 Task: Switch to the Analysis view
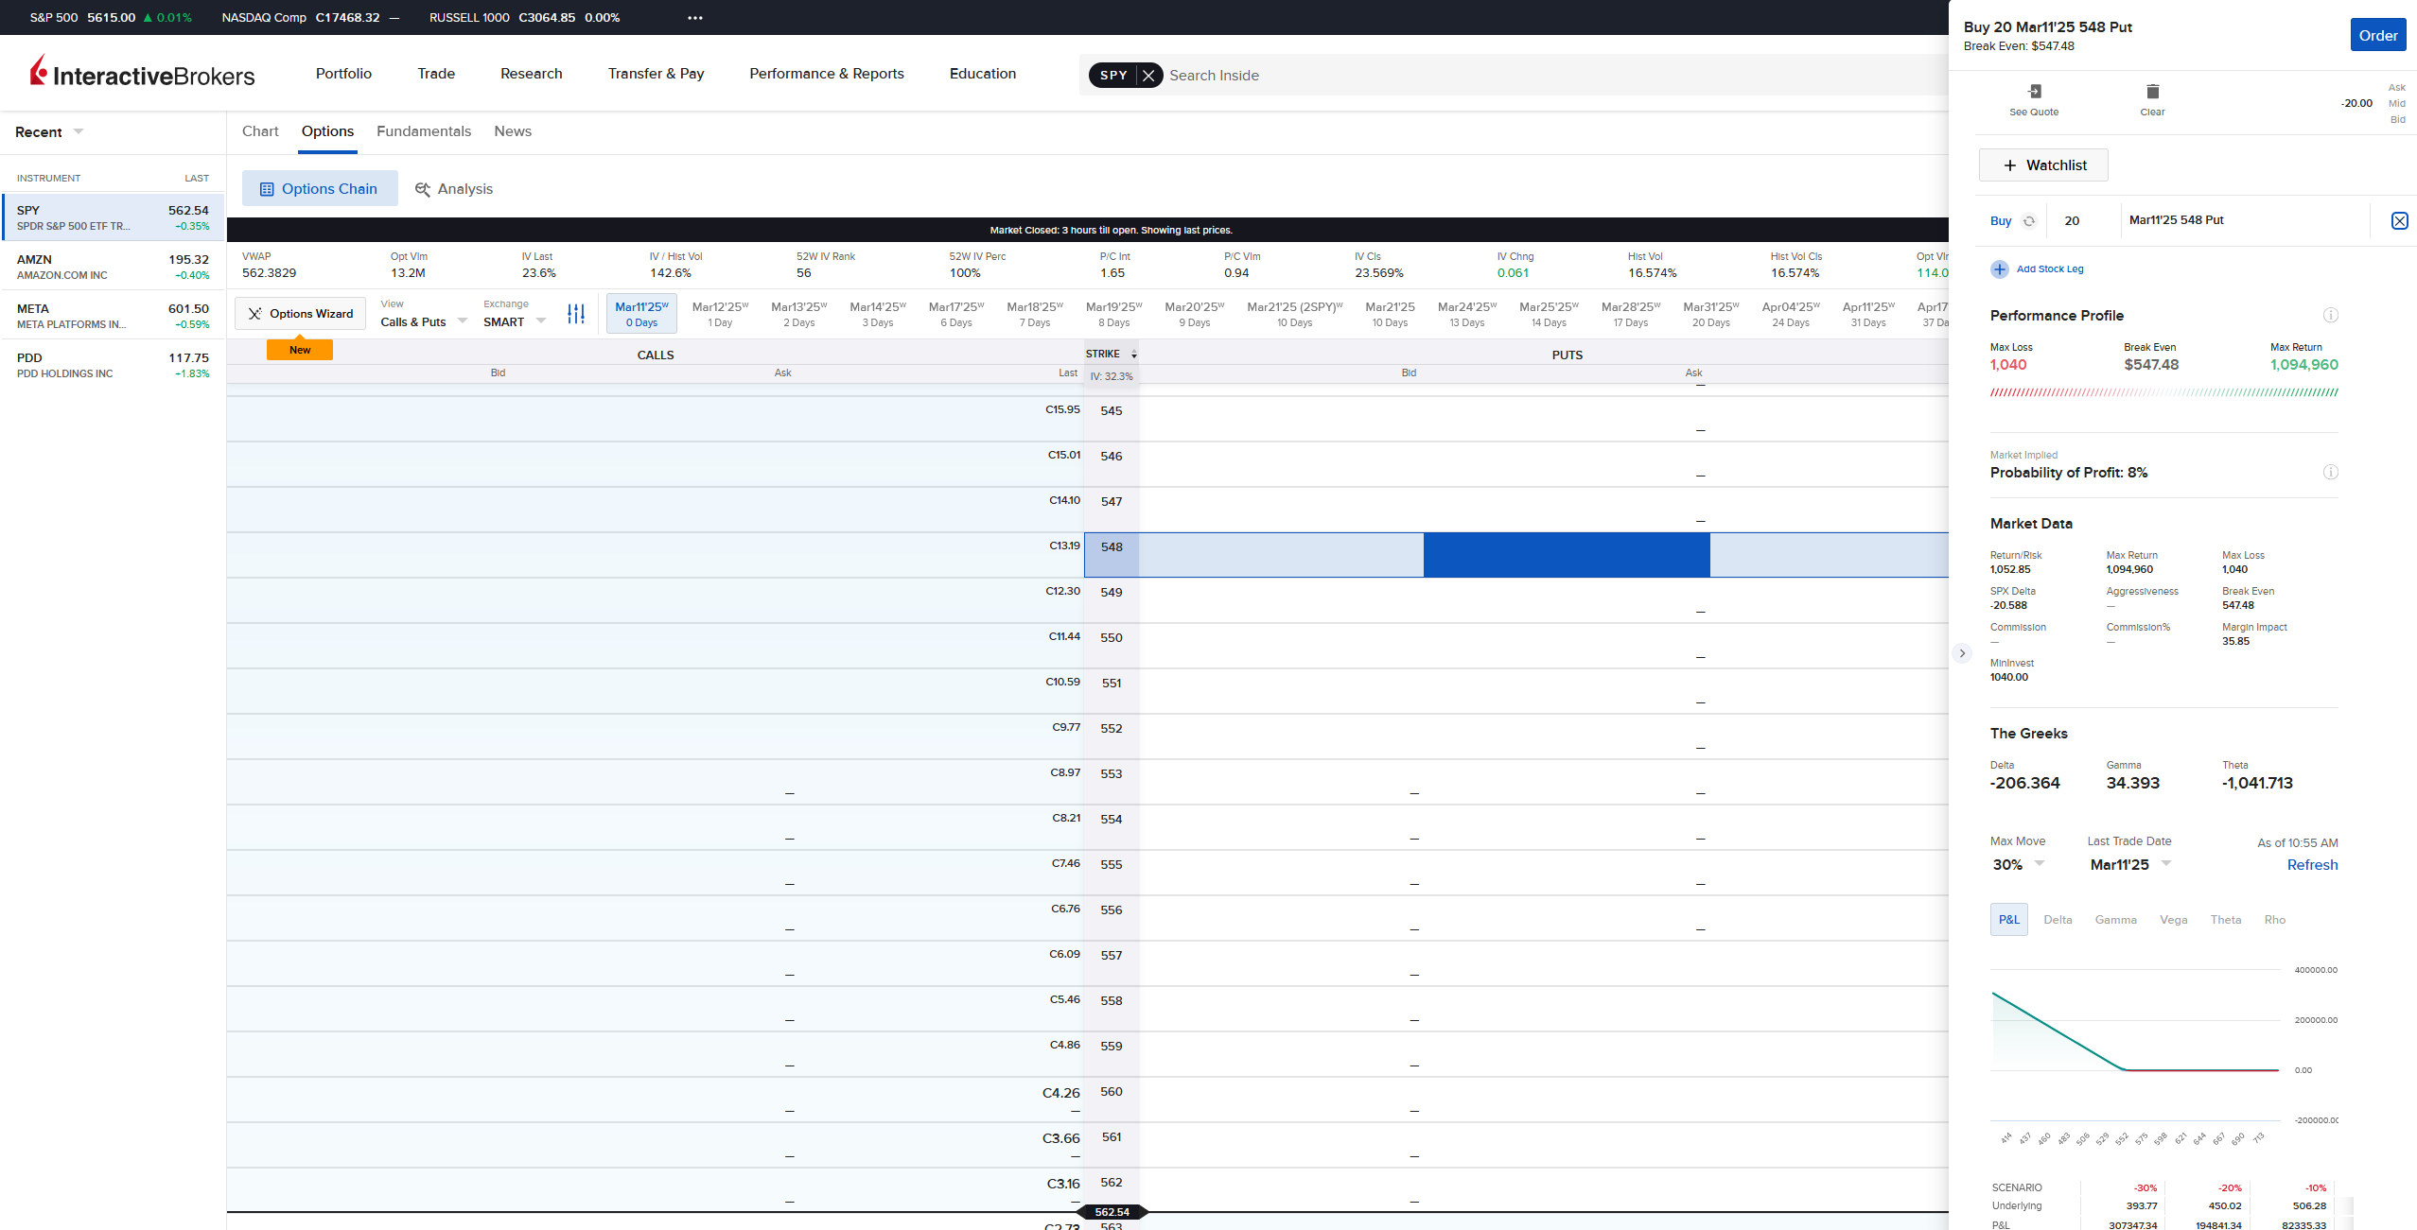coord(454,189)
